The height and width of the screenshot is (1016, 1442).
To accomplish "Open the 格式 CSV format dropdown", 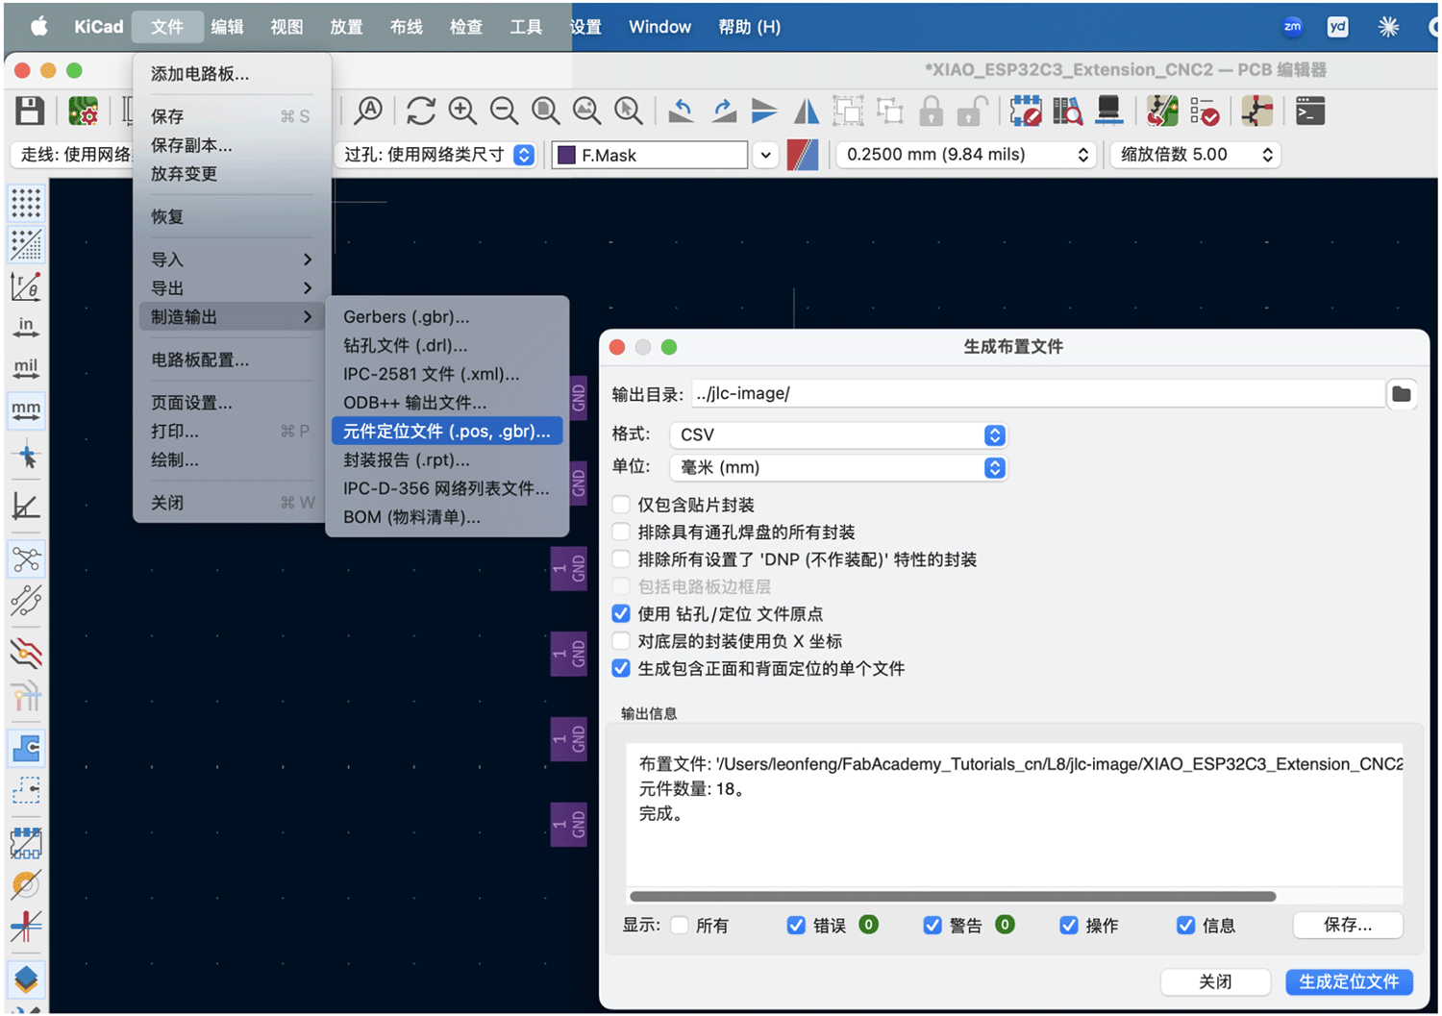I will pyautogui.click(x=838, y=435).
